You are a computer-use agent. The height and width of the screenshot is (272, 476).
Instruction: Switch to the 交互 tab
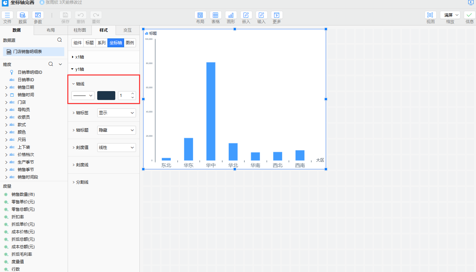pos(128,30)
